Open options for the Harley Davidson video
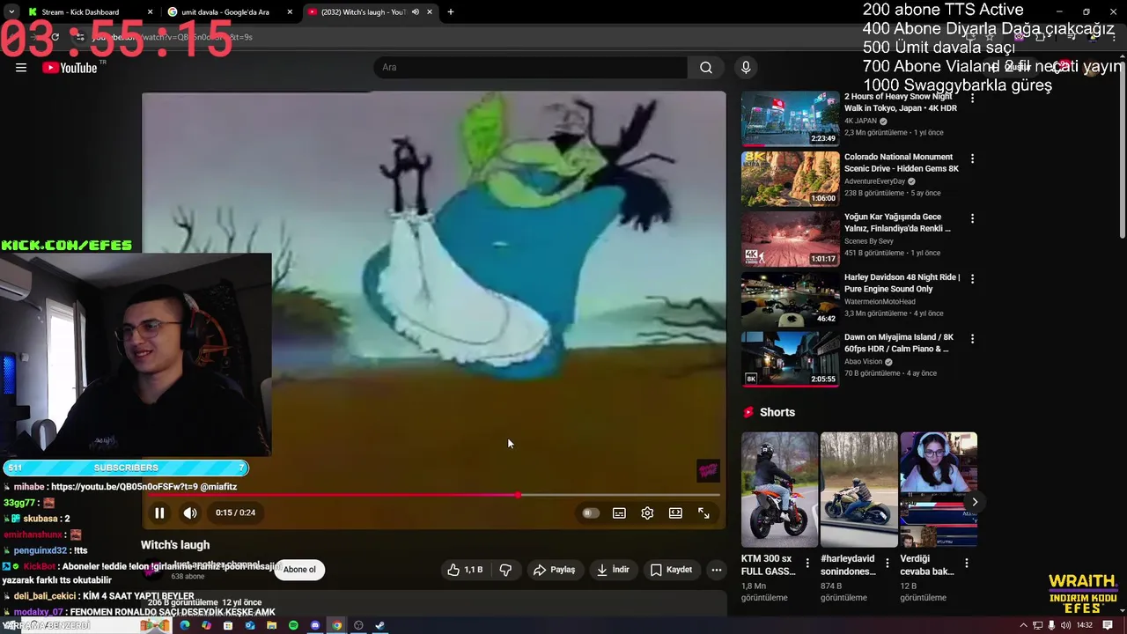Image resolution: width=1127 pixels, height=634 pixels. tap(972, 278)
